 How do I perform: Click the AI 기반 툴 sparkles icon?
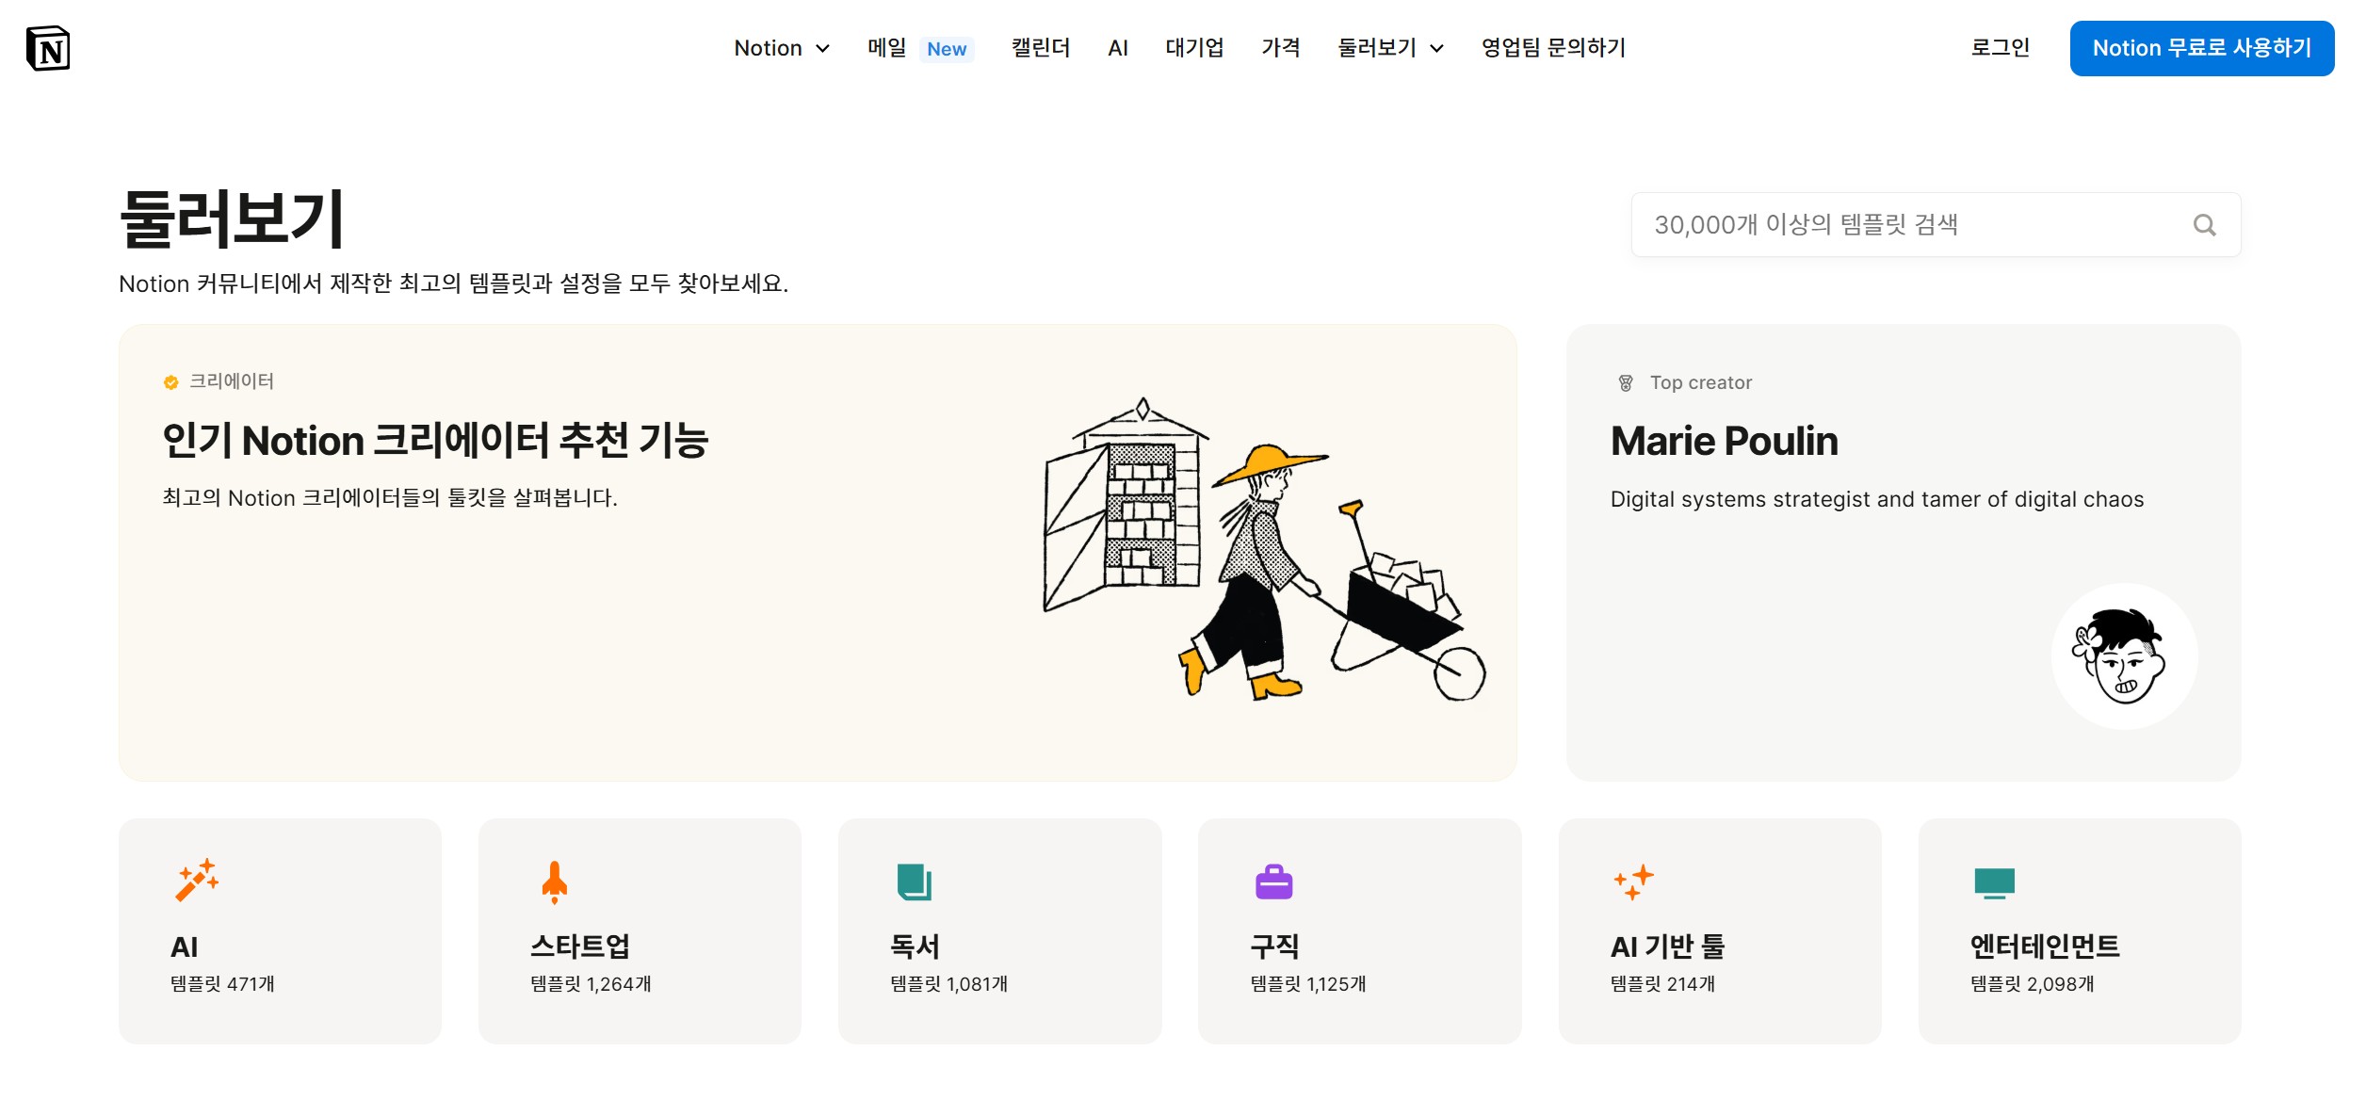click(x=1633, y=881)
